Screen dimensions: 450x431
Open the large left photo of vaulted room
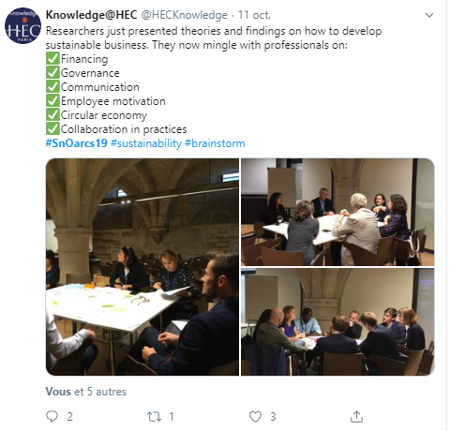point(142,267)
